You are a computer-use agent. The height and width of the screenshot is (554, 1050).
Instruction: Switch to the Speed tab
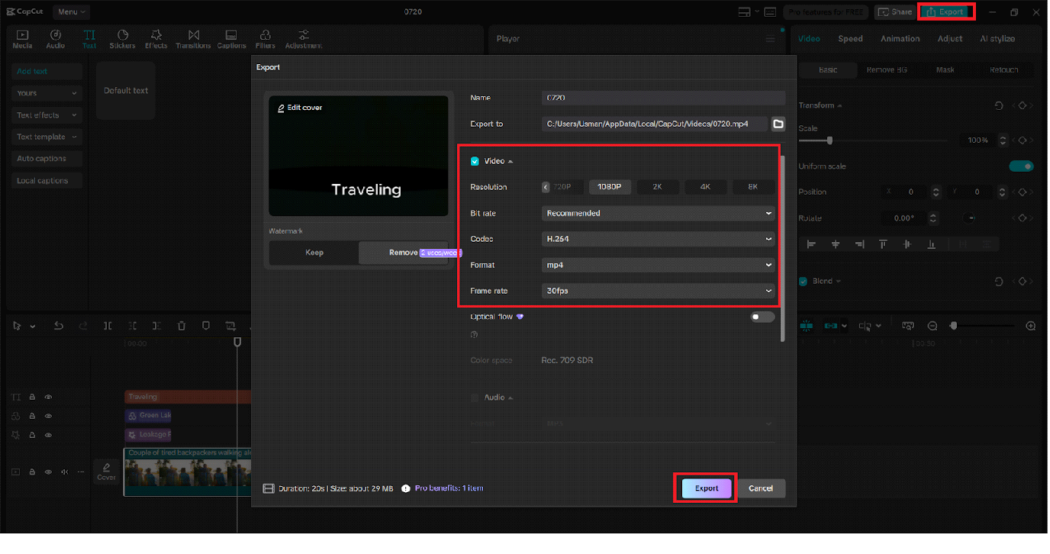click(x=850, y=38)
